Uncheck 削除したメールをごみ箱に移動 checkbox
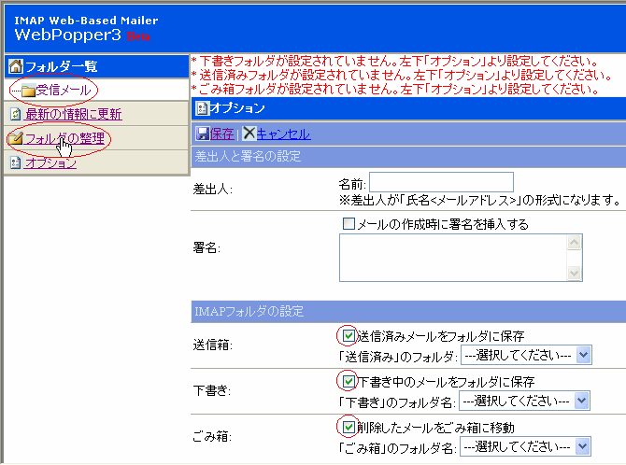Screen dimensions: 626x465 349,427
